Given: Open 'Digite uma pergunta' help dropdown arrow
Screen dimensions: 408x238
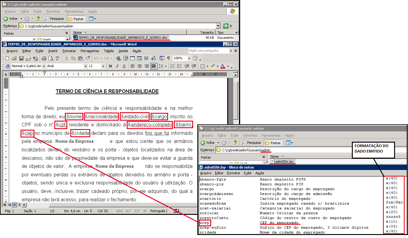Looking at the screenshot, I should (x=231, y=51).
